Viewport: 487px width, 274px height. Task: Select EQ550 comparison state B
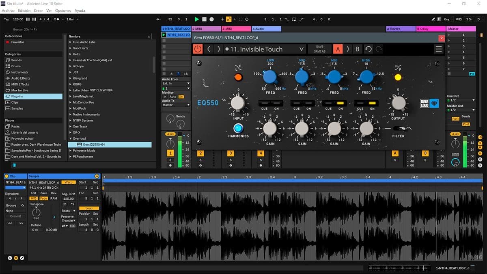[x=357, y=49]
